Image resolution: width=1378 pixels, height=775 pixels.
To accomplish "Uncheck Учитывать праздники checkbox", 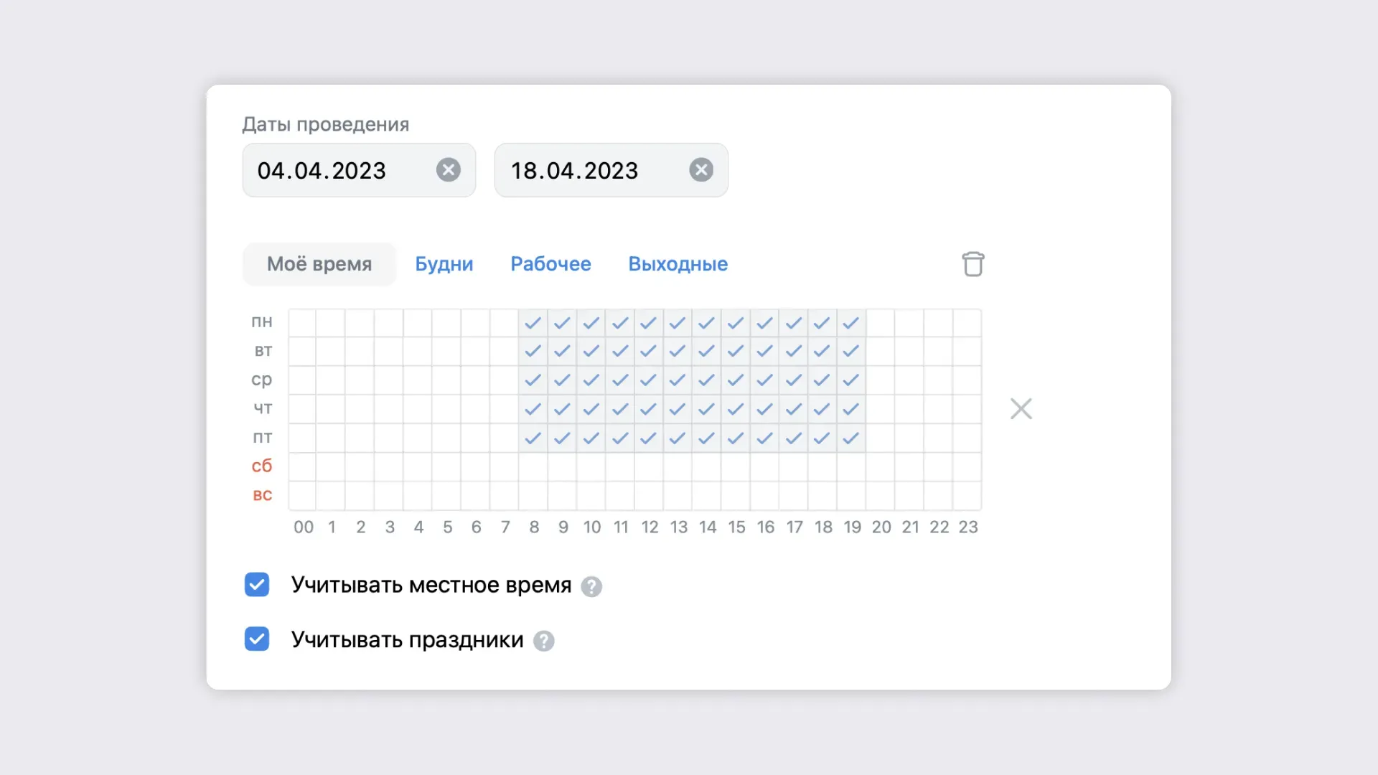I will pos(257,639).
